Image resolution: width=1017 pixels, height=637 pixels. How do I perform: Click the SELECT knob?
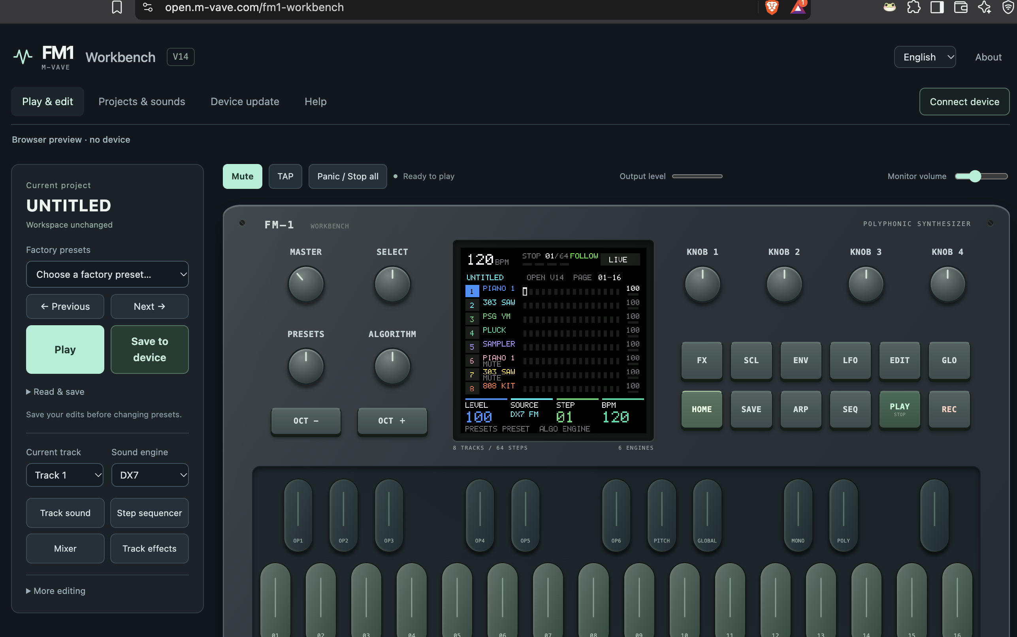[392, 284]
